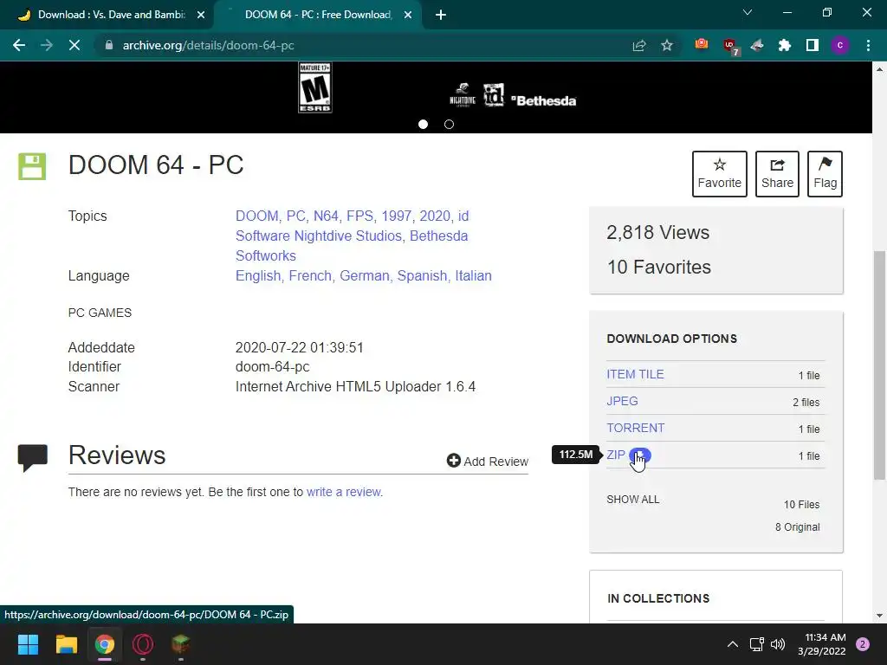Open the uBlock Origin extension icon
The width and height of the screenshot is (887, 665).
click(730, 46)
